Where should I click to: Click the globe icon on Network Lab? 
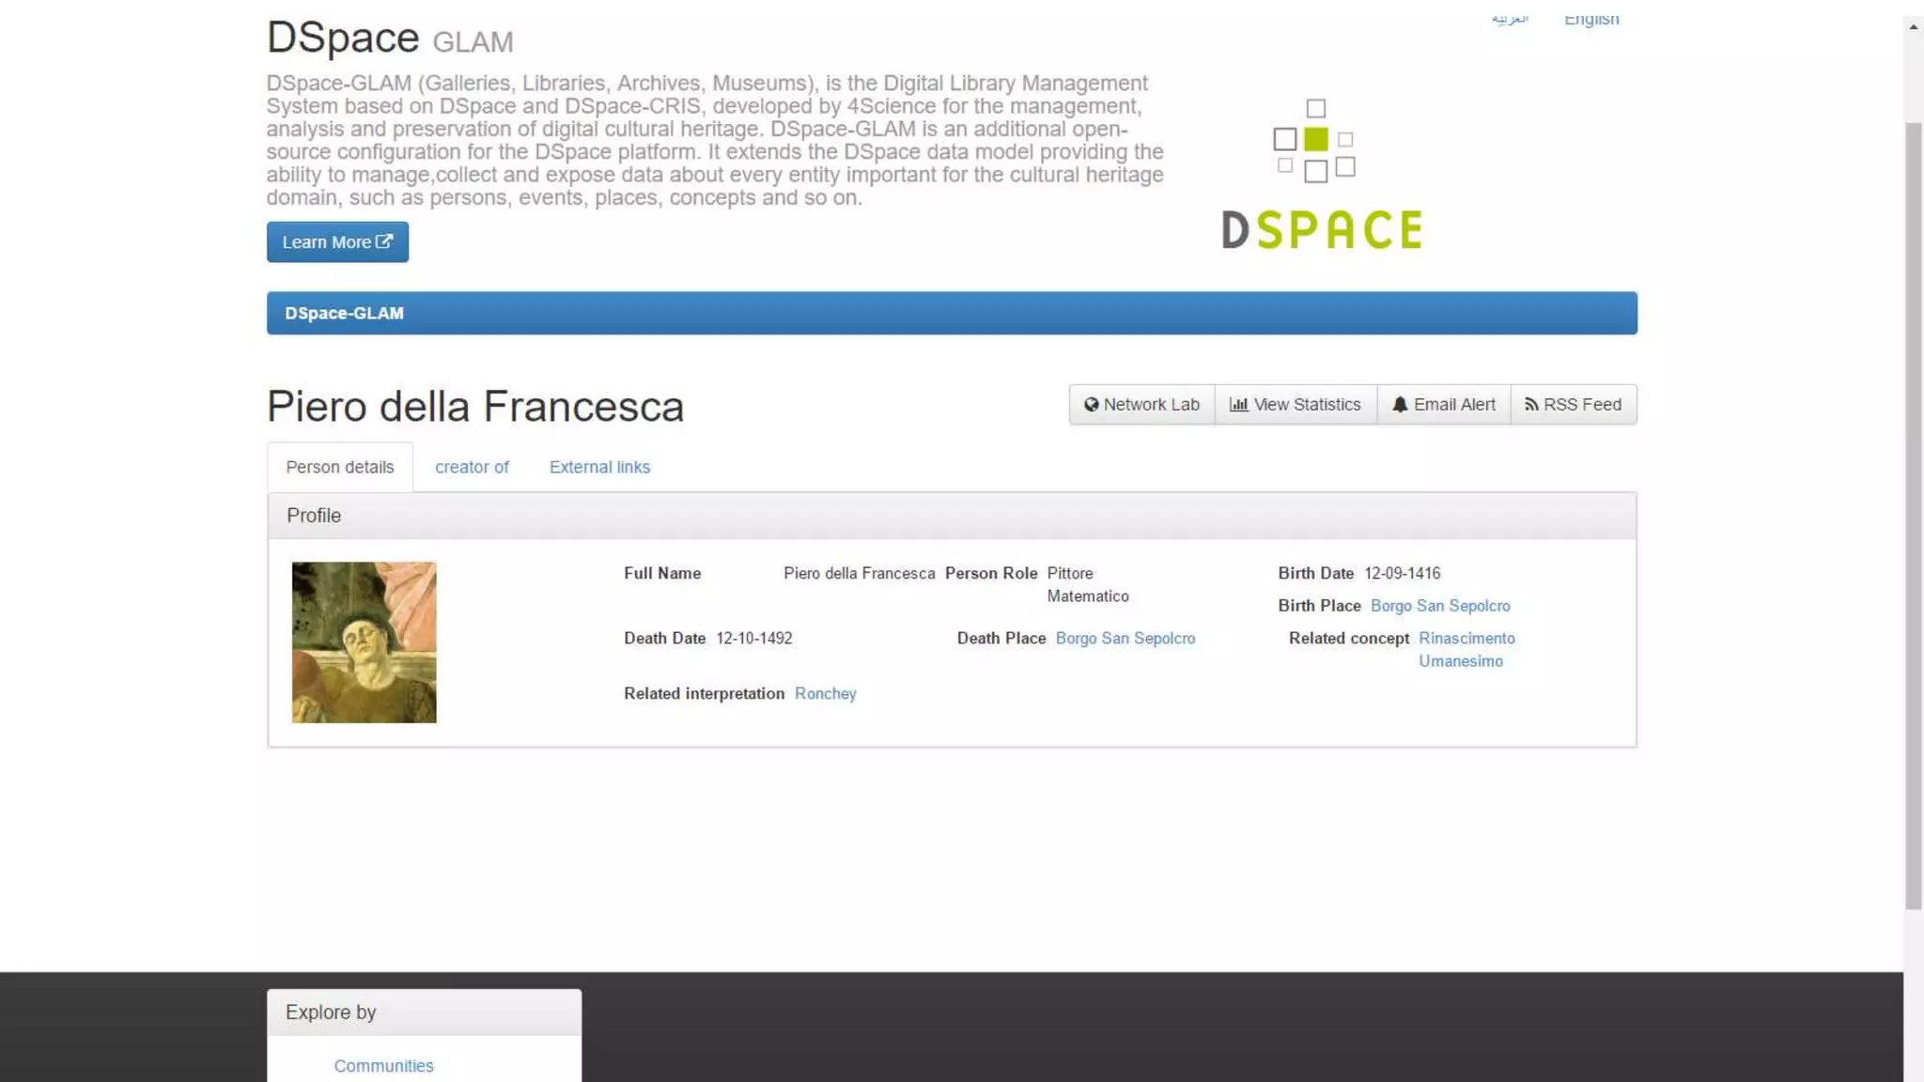pos(1091,405)
